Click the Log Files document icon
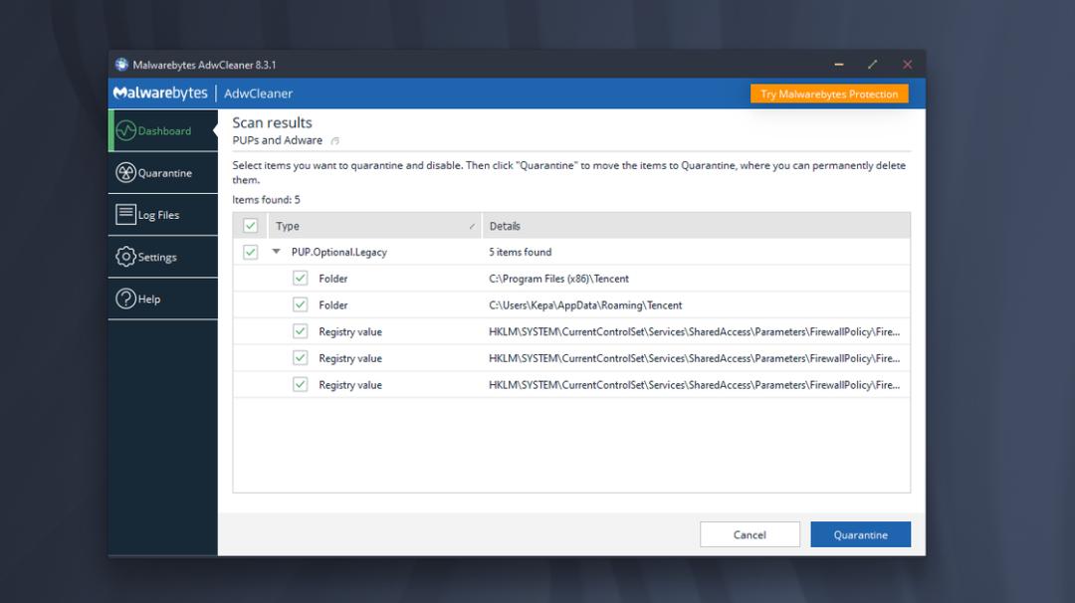Screen dimensions: 1075x603 click(126, 214)
